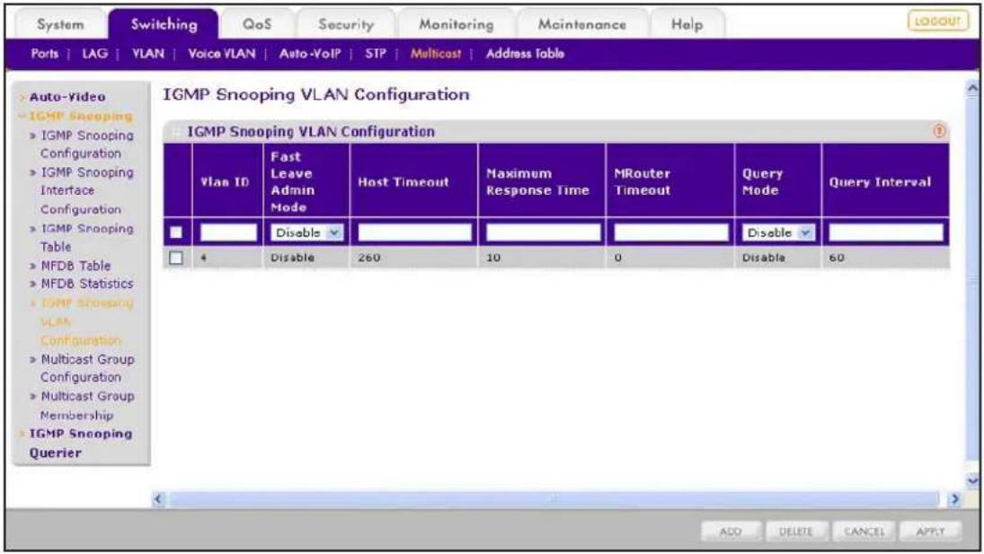Switch to the System tab
This screenshot has height=554, width=984.
60,24
